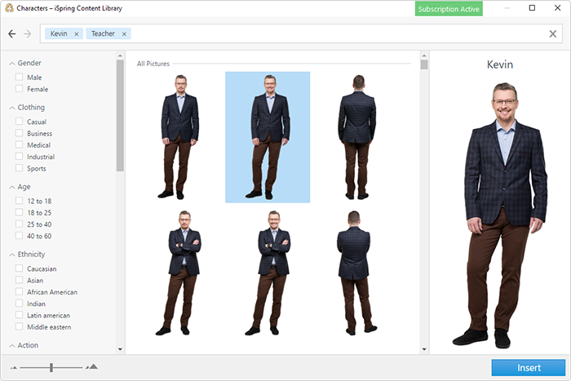Screen dimensions: 571x381
Task: Check the 12 to 18 age filter
Action: click(x=20, y=201)
